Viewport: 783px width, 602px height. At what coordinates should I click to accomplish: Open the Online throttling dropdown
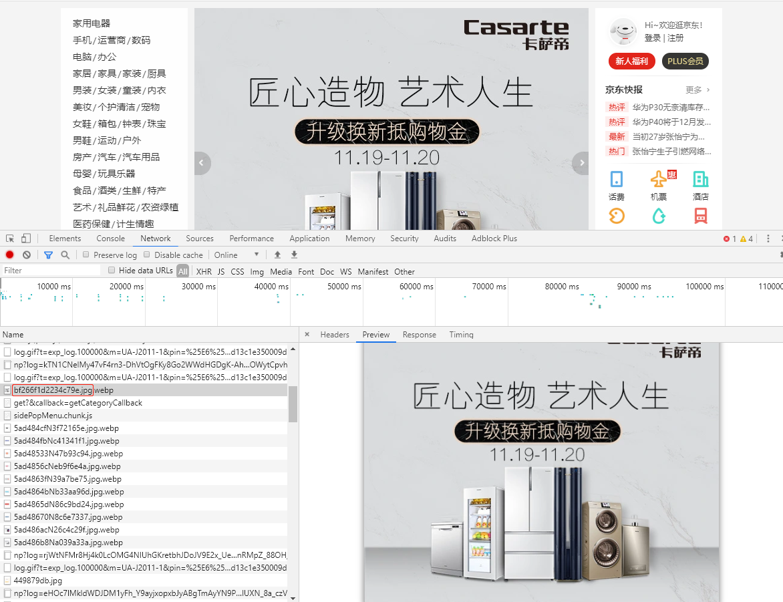(x=237, y=255)
